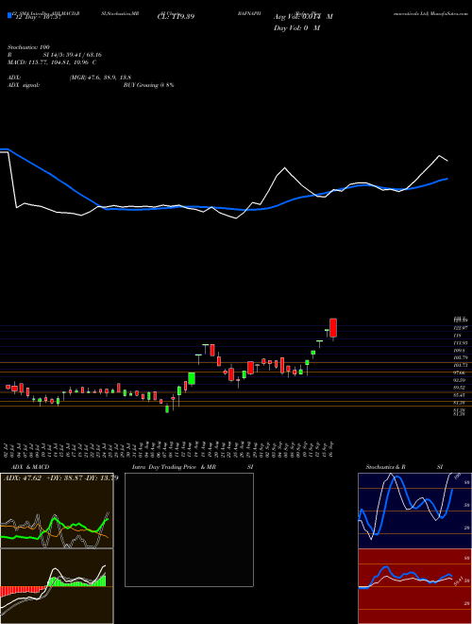This screenshot has width=472, height=624.
Task: Click the empty intraday trading price panel
Action: (189, 529)
